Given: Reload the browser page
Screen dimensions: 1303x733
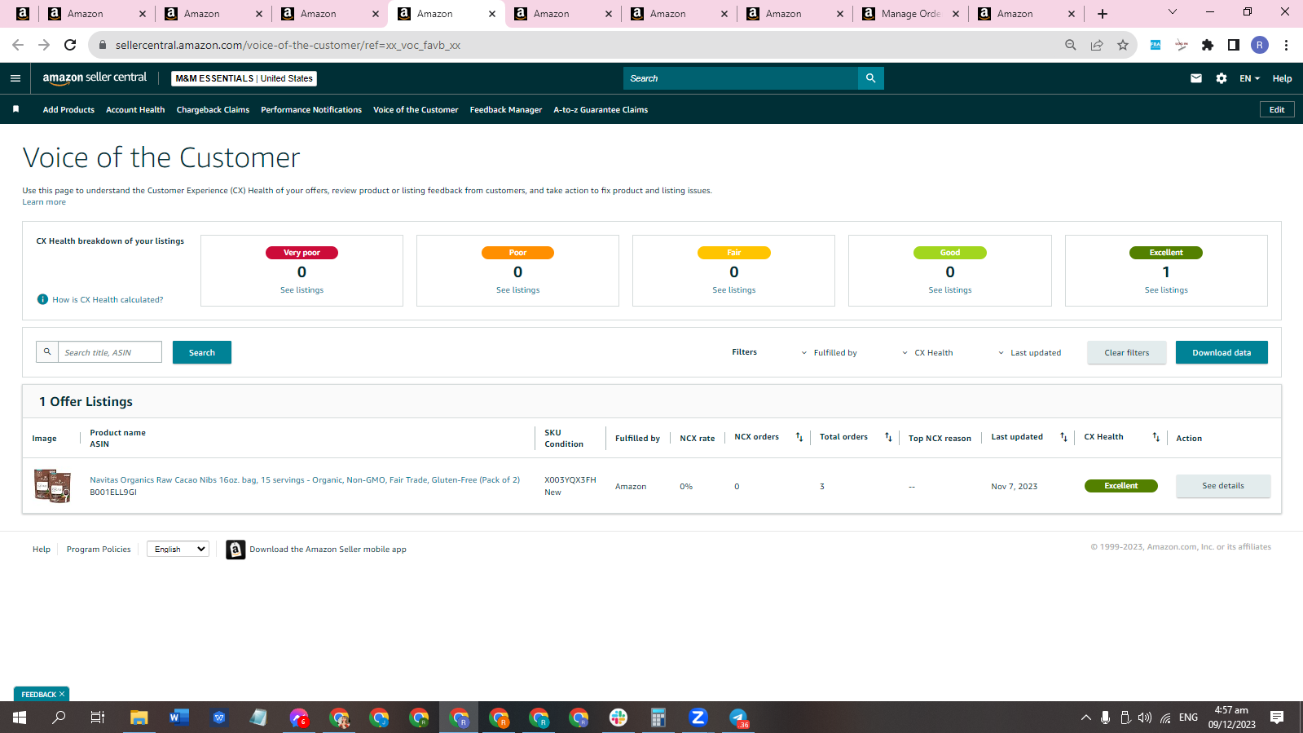Looking at the screenshot, I should [x=70, y=45].
